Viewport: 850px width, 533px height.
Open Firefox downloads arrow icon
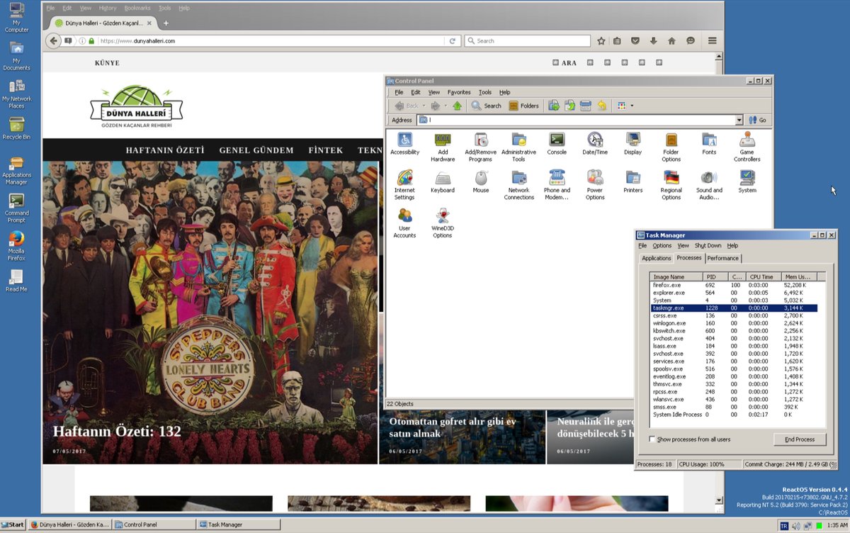pyautogui.click(x=653, y=41)
